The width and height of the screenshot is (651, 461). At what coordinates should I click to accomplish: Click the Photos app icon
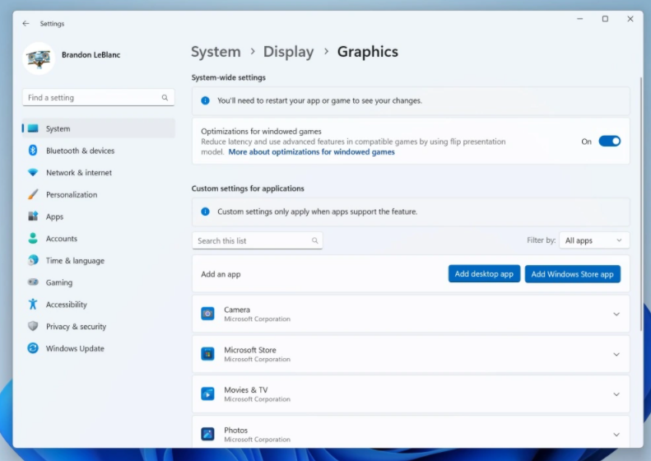click(x=207, y=434)
